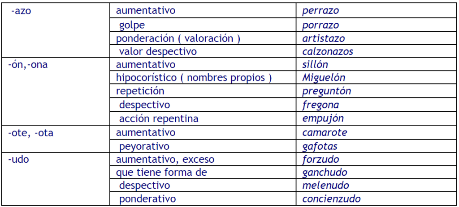The image size is (459, 207).
Task: Click the example word "gafotas"
Action: (x=320, y=146)
